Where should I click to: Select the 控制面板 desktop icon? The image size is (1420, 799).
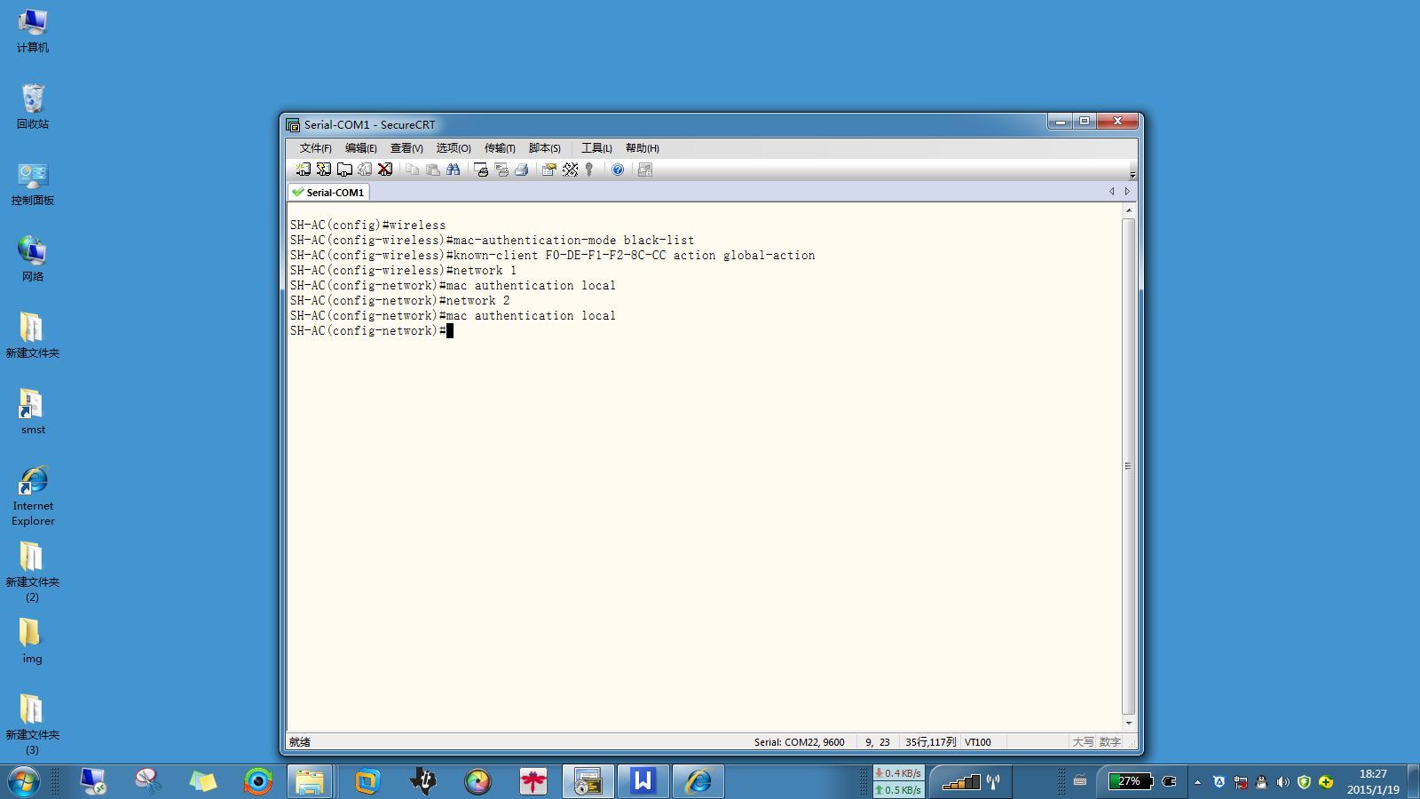[x=33, y=184]
